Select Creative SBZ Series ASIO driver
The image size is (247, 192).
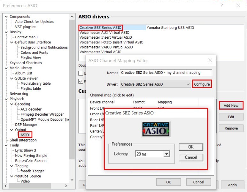101,27
